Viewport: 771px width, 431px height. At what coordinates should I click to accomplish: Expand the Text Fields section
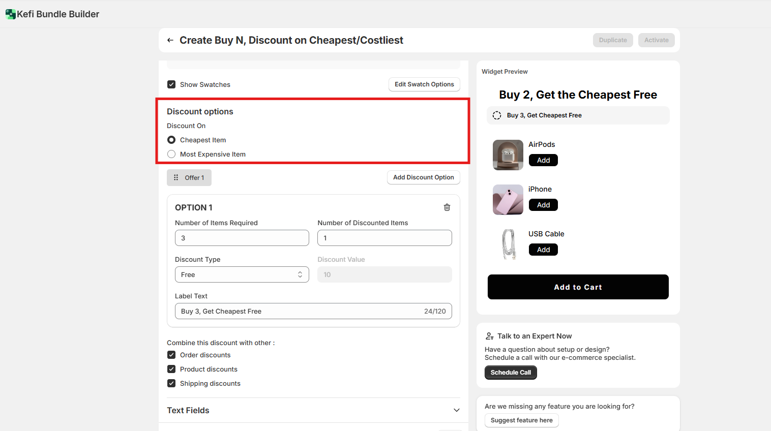(x=456, y=410)
